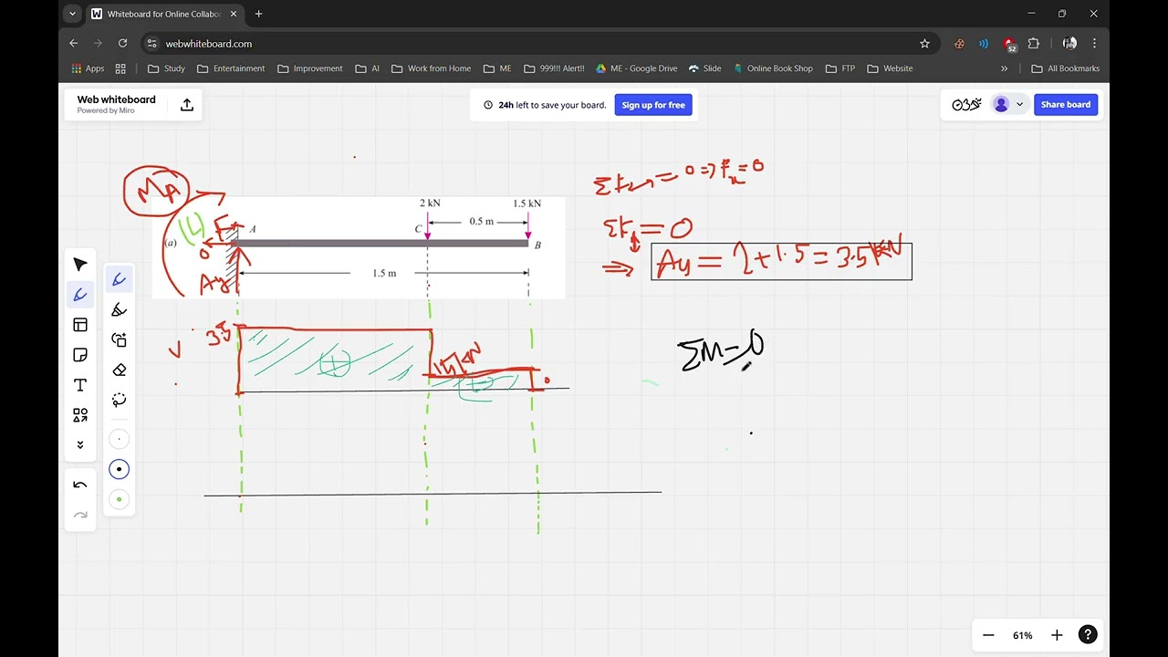
Task: Open the templates frame tool
Action: pyautogui.click(x=80, y=325)
